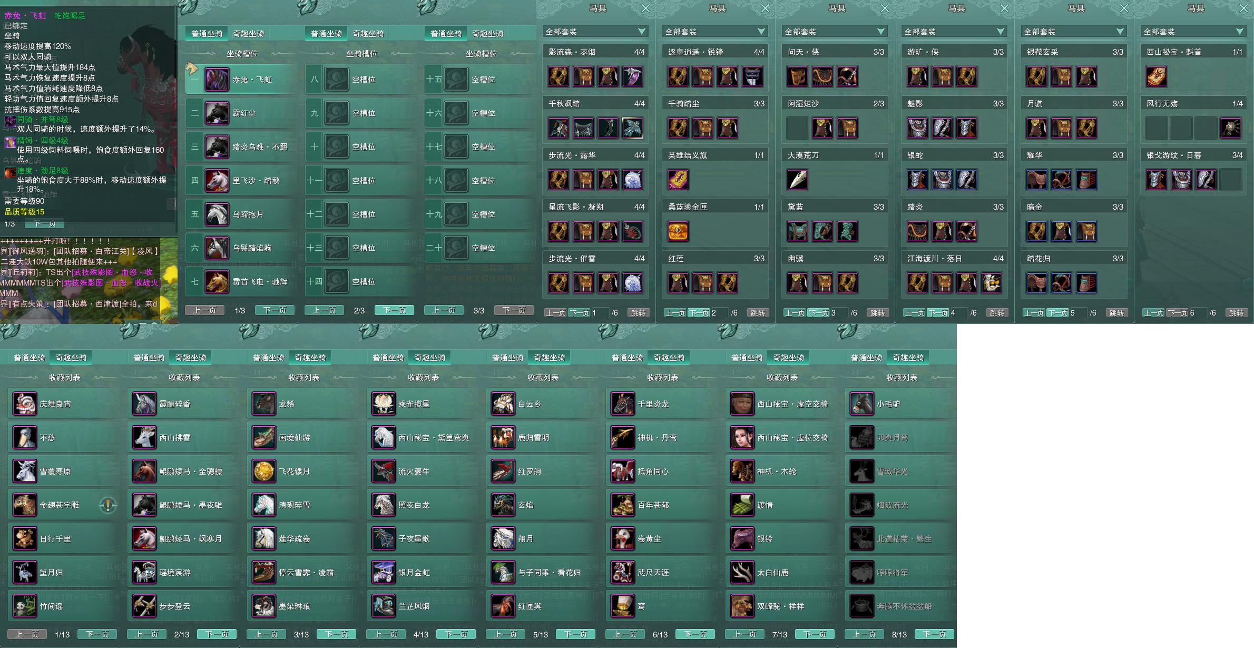Screen dimensions: 1254x648
Task: Switch to 普通坐骑 tab above 庆舞良宵 list
Action: pos(30,358)
